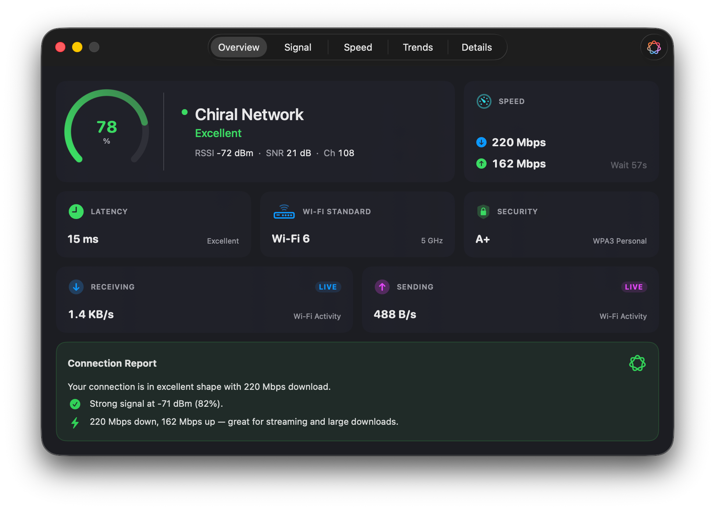Viewport: 715px width, 510px height.
Task: Click the Chiral Network name
Action: (x=249, y=114)
